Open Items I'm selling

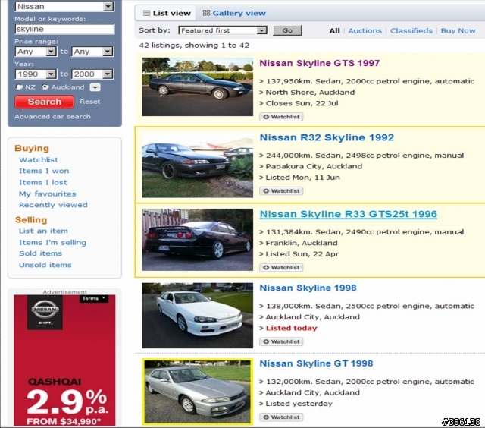coord(52,243)
